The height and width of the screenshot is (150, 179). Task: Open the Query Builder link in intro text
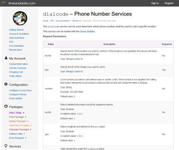[87, 31]
